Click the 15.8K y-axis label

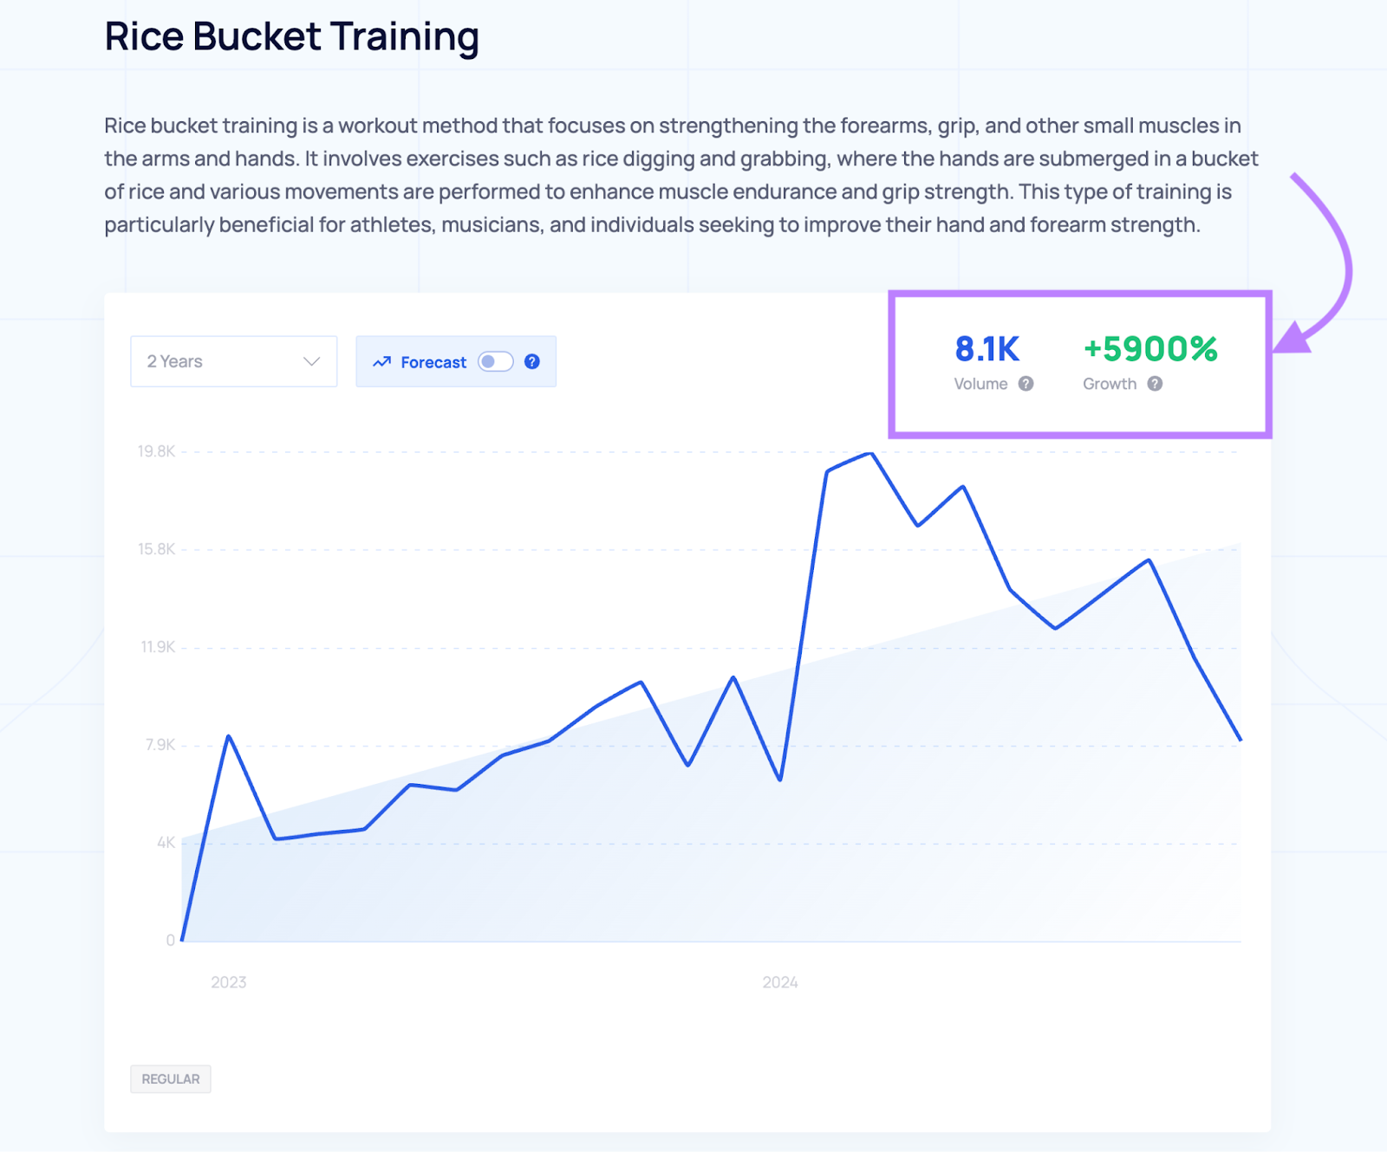click(x=156, y=549)
